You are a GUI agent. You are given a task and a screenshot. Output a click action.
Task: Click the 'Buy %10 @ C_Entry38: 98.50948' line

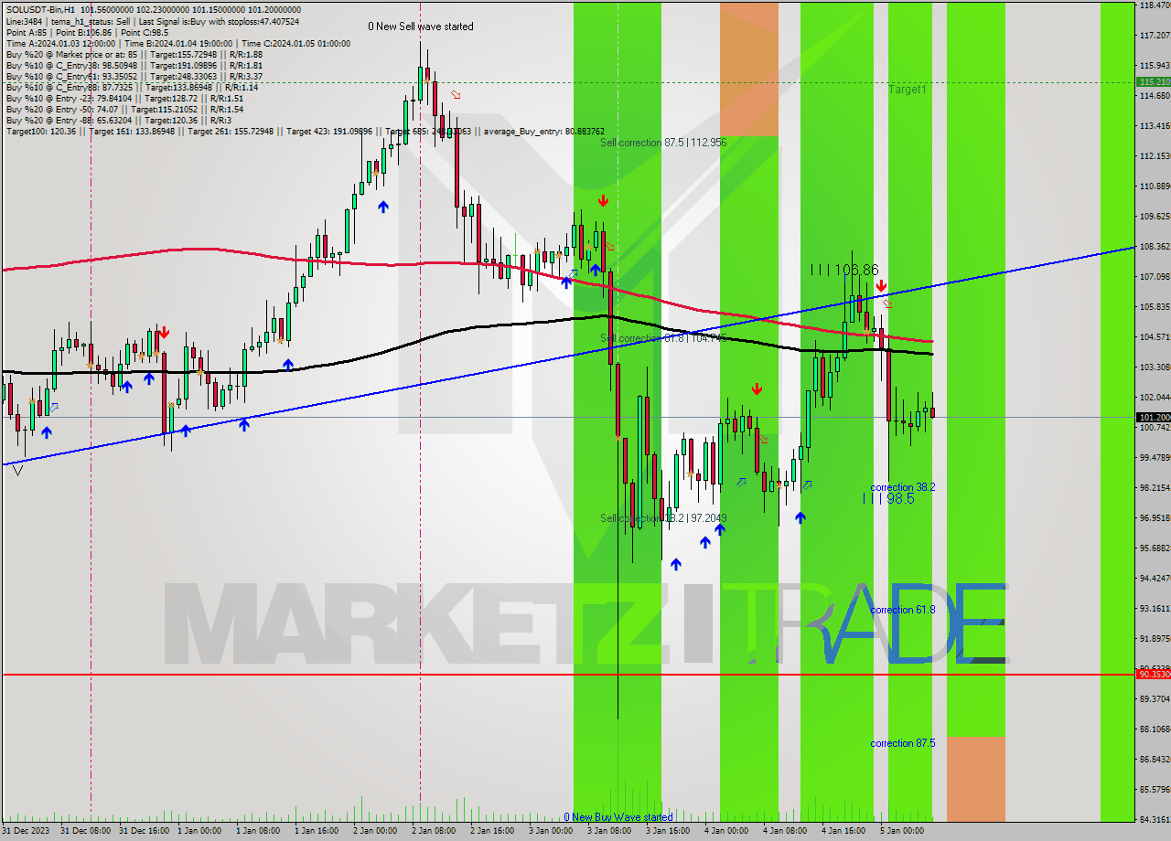tap(134, 66)
